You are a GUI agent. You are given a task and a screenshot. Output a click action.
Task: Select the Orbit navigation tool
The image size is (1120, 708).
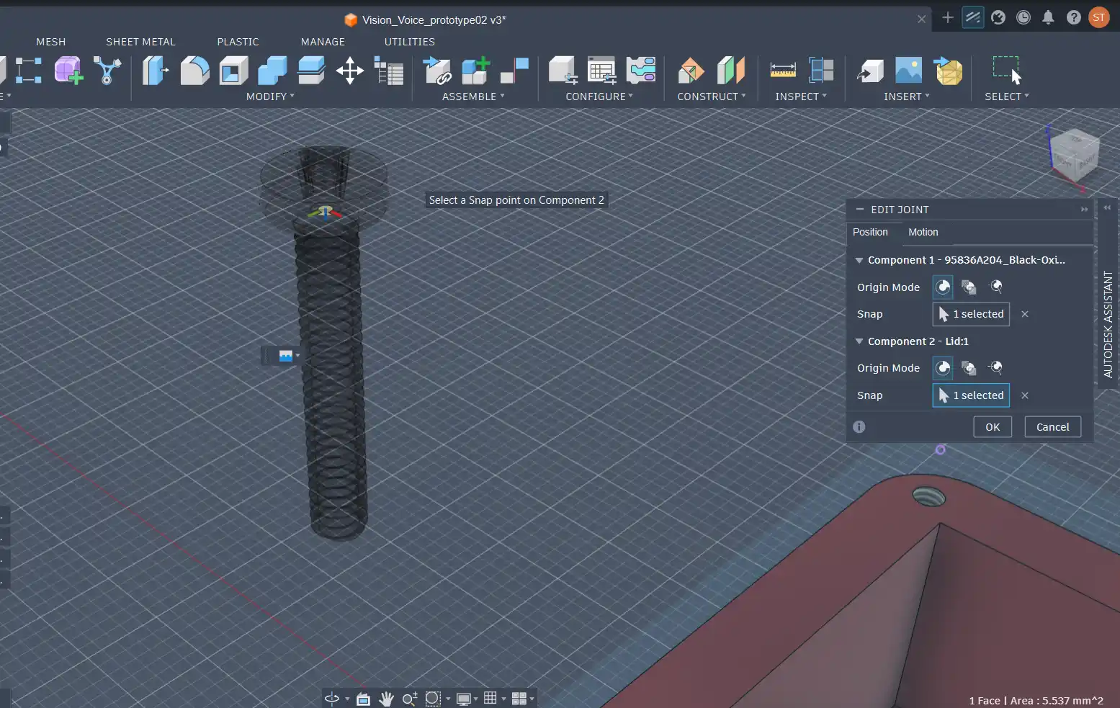tap(332, 699)
